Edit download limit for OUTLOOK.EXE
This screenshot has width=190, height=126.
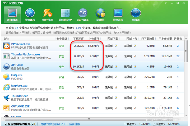(x=116, y=108)
